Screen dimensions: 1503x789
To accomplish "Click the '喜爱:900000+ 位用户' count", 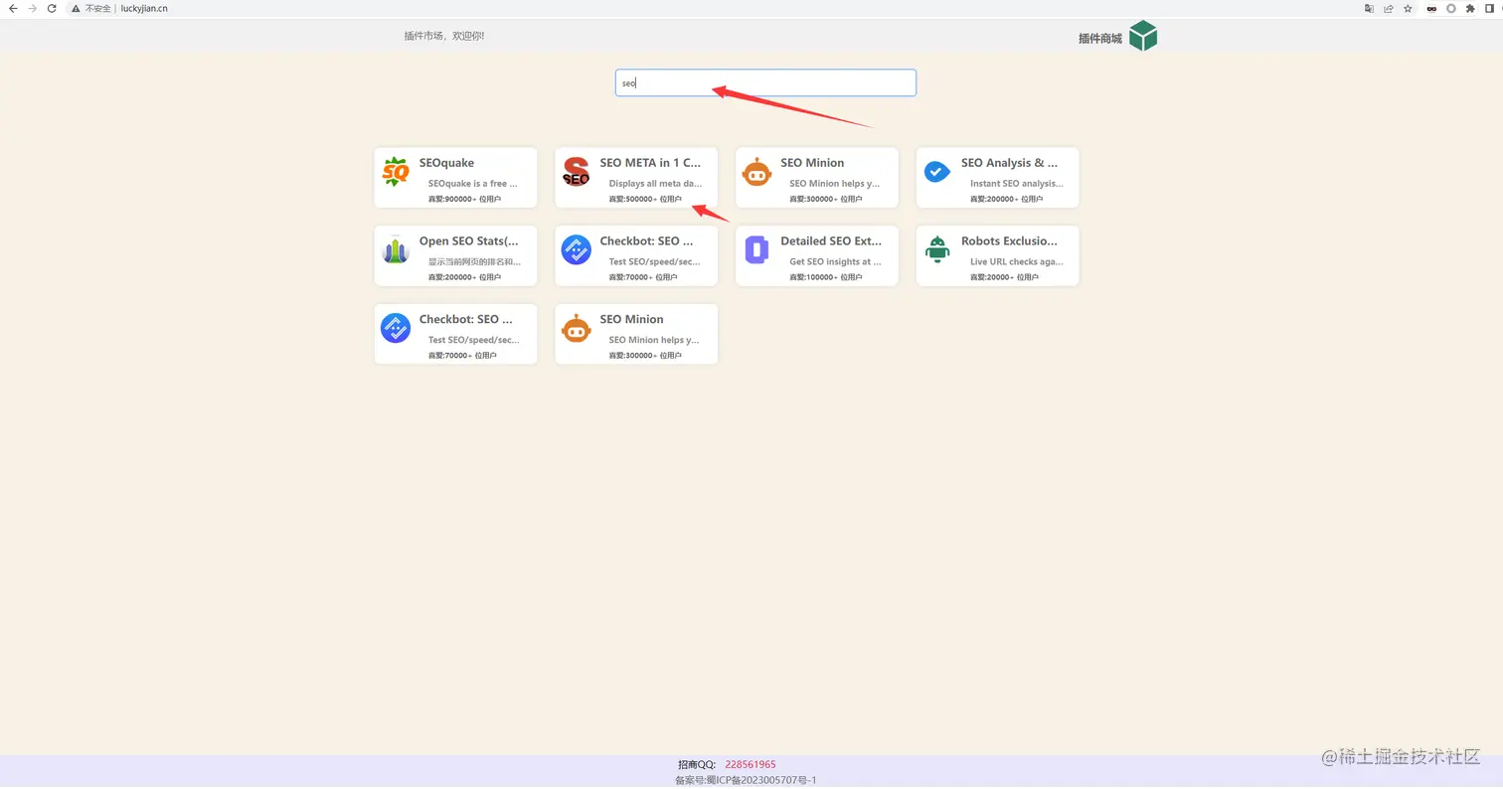I will [464, 199].
